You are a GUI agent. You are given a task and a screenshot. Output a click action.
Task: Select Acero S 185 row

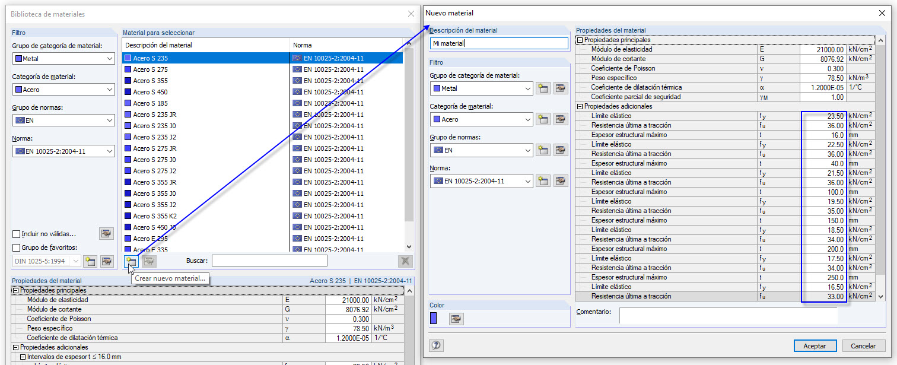[x=263, y=103]
